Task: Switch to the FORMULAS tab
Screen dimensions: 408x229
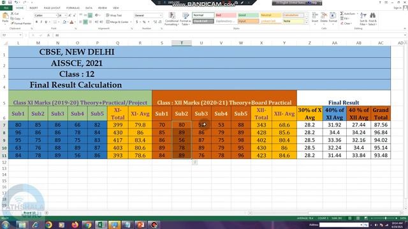Action: point(73,8)
